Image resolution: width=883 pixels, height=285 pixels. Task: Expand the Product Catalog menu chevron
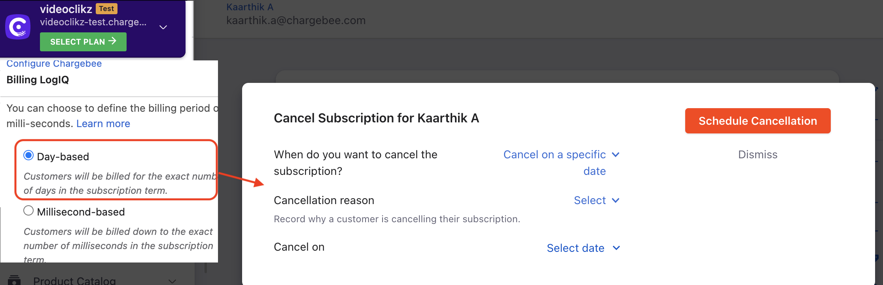coord(172,281)
